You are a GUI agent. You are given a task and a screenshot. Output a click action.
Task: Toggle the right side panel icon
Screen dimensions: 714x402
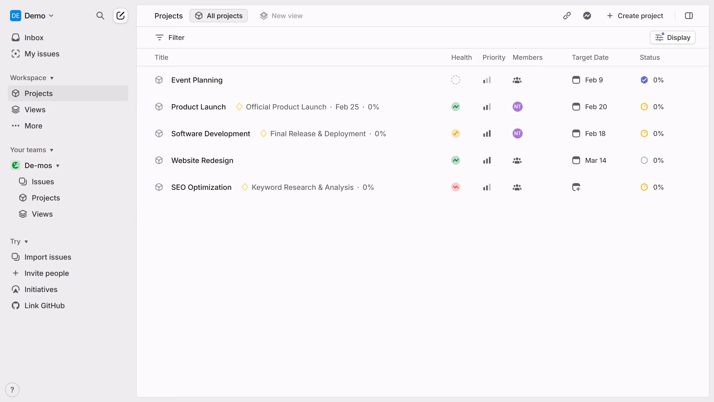pos(689,16)
